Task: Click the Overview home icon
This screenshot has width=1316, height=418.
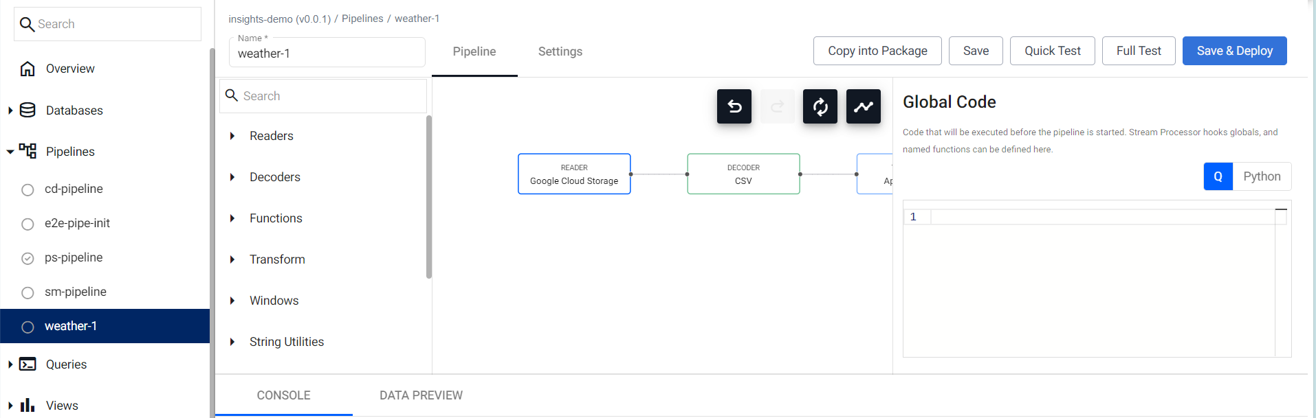Action: 27,68
